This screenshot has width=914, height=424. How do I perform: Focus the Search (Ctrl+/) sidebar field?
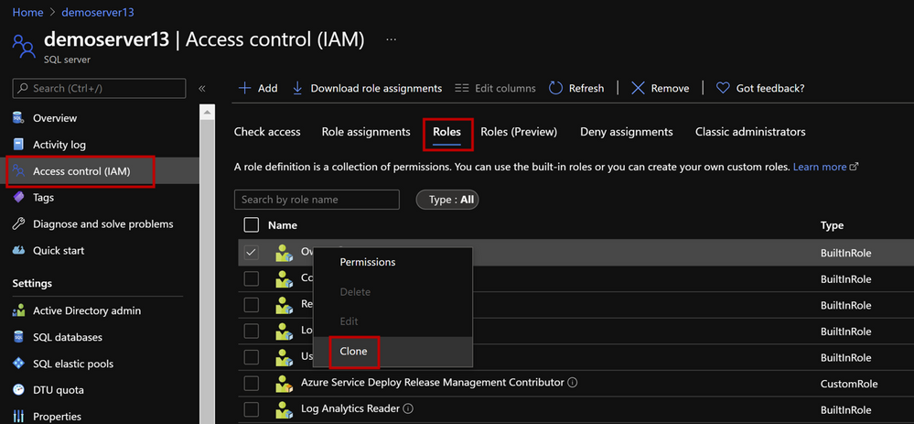(x=99, y=88)
